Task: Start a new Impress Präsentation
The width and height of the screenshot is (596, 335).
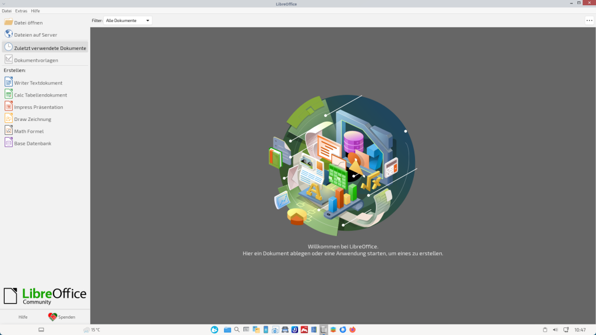Action: [x=38, y=107]
